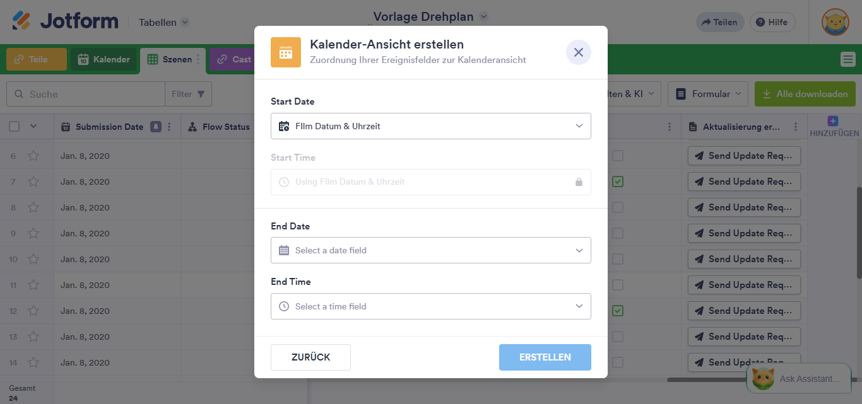Switch to the Kalender tab
This screenshot has height=404, width=862.
[103, 59]
